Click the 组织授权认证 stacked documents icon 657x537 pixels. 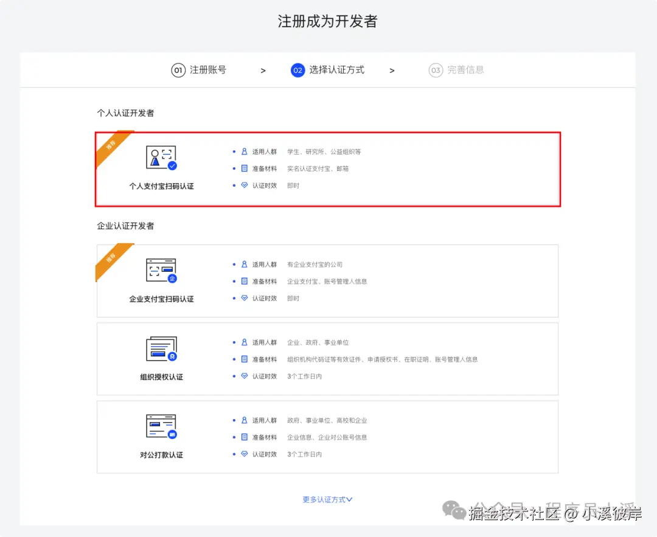pos(161,348)
